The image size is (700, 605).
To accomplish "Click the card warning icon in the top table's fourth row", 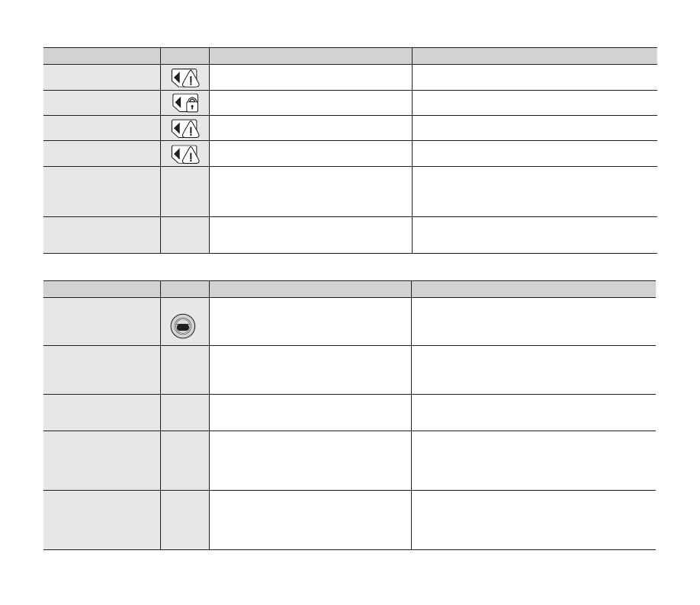I will [x=184, y=153].
